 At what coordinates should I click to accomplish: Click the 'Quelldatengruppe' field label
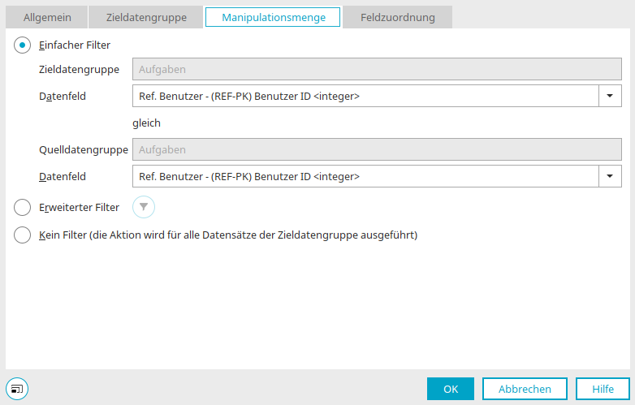coord(84,149)
